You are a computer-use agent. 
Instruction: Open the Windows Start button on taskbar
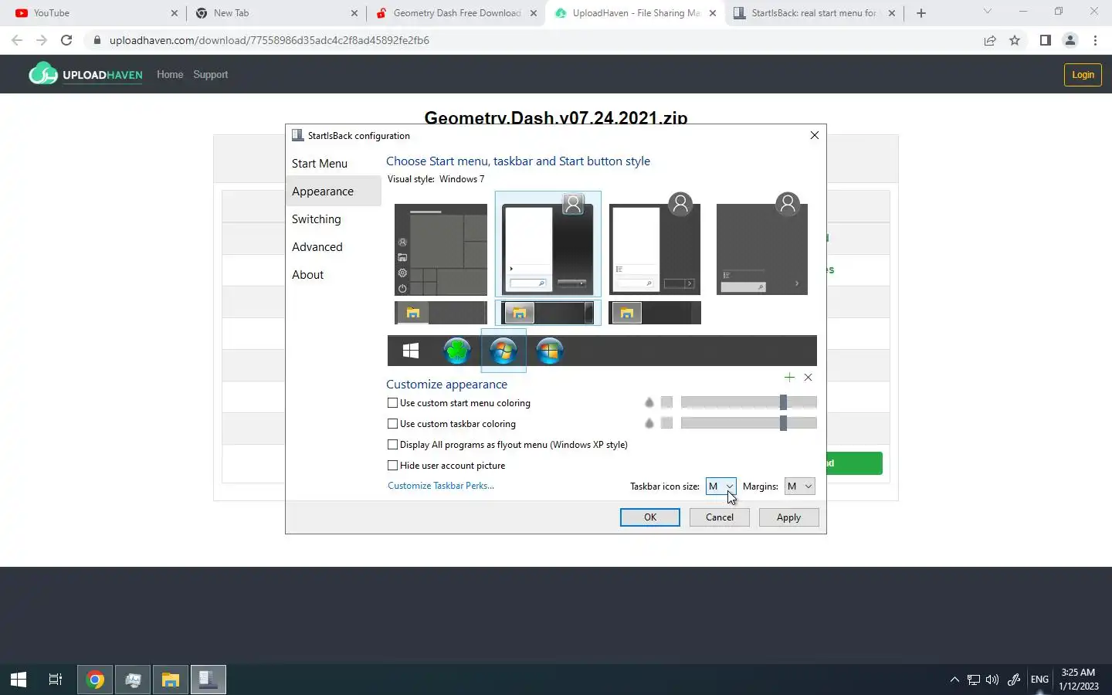click(19, 680)
